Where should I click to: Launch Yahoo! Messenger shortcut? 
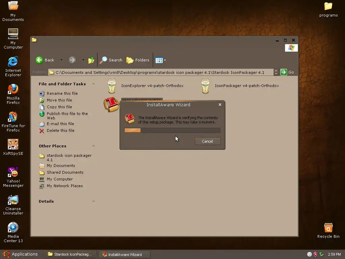coord(13,177)
